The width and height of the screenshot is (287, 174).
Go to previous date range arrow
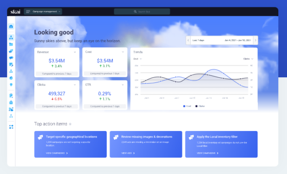tap(188, 40)
